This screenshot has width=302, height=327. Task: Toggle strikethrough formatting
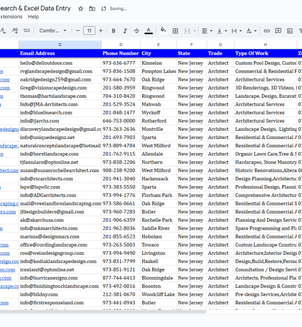[x=136, y=31]
